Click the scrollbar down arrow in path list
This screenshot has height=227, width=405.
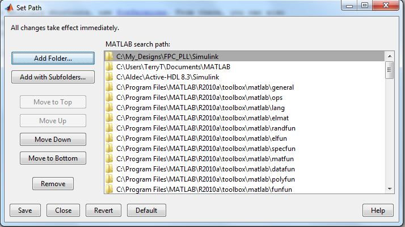[x=389, y=189]
